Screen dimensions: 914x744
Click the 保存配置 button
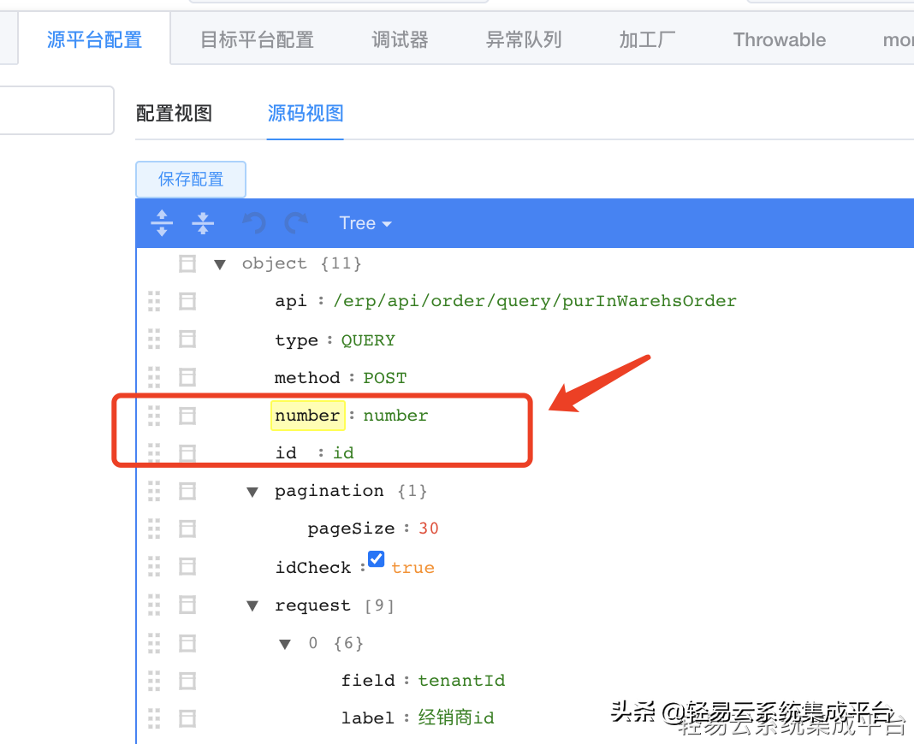191,180
